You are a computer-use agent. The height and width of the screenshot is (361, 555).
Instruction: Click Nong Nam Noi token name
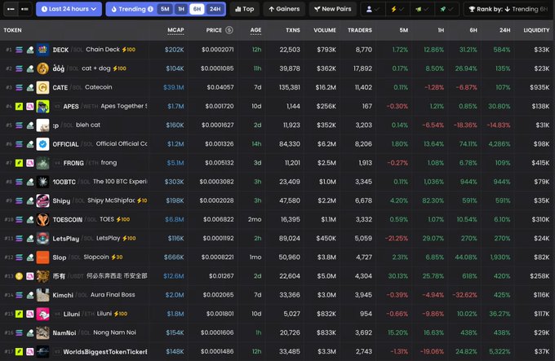pyautogui.click(x=114, y=332)
